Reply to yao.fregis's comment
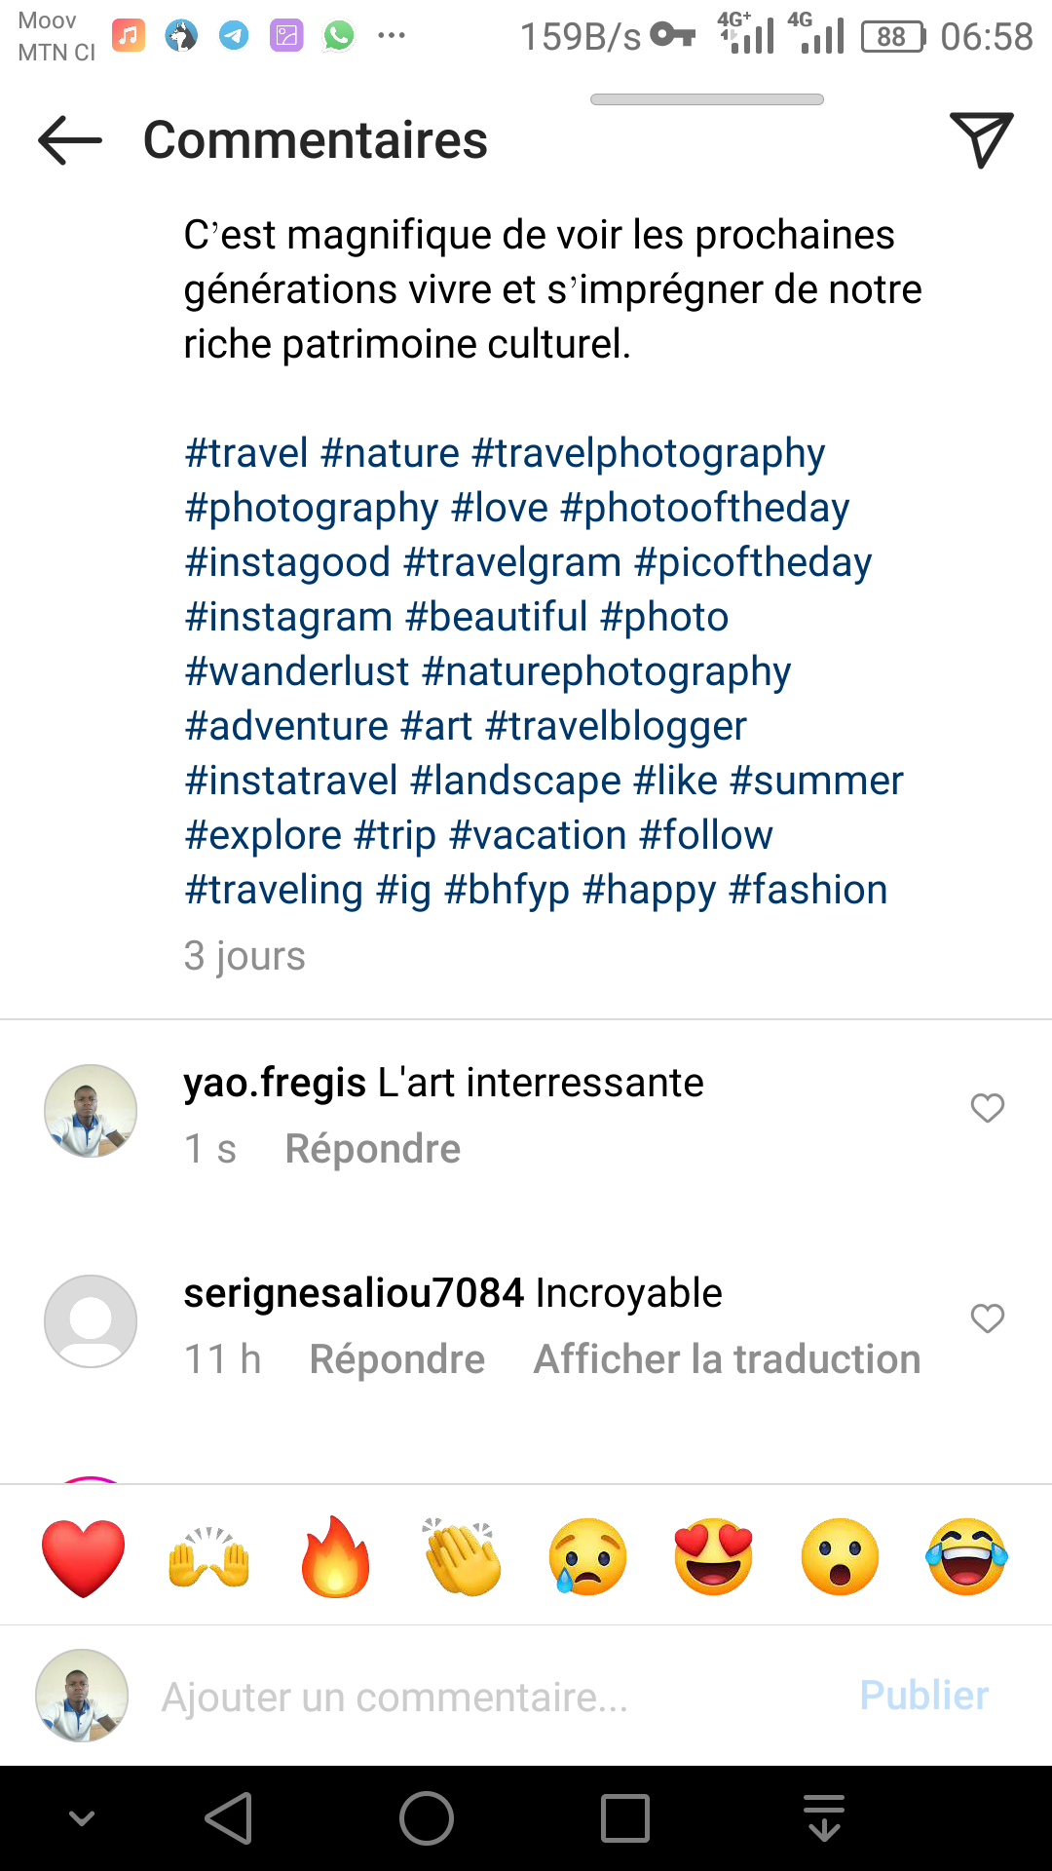This screenshot has width=1052, height=1871. point(372,1149)
